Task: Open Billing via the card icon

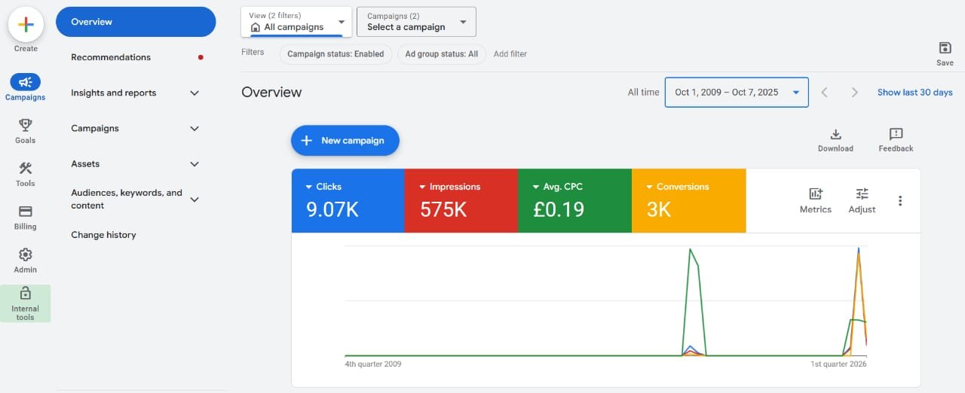Action: click(26, 212)
